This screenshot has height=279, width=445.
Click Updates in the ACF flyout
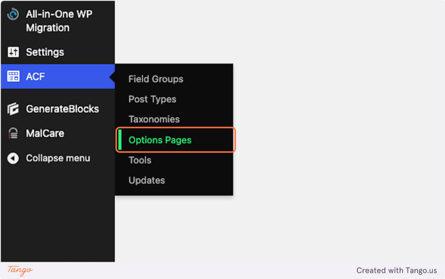[x=146, y=180]
